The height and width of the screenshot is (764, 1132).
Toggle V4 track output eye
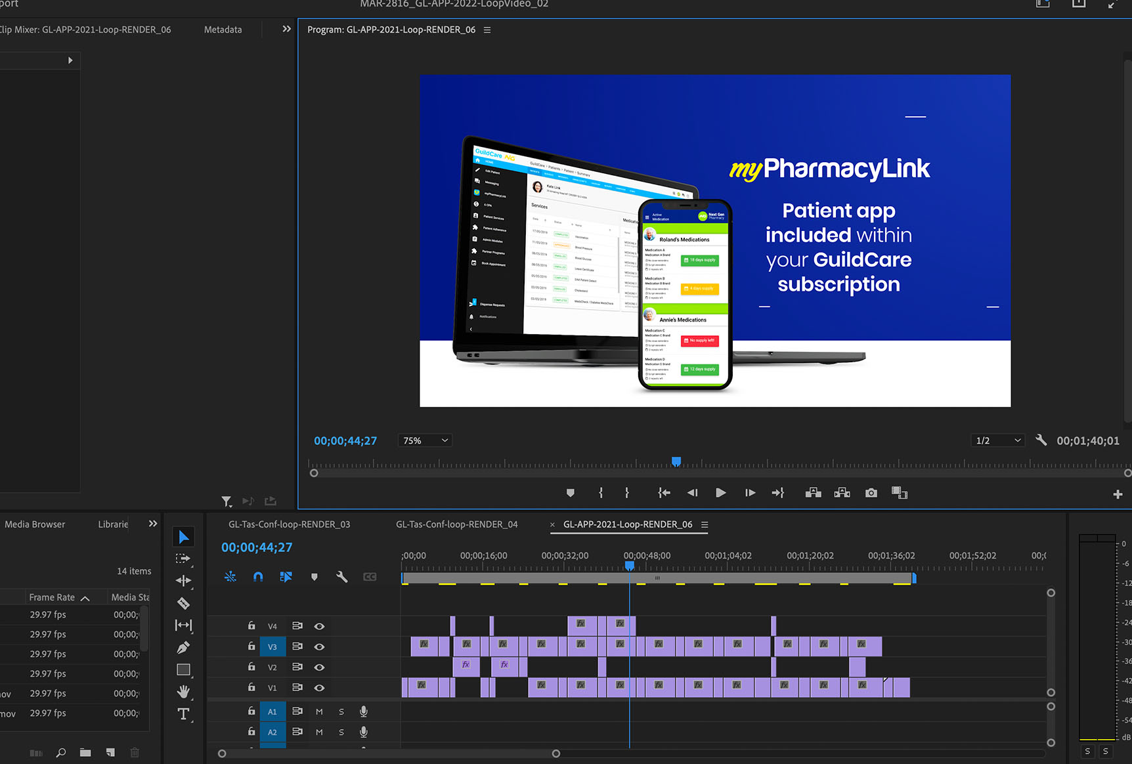coord(320,626)
